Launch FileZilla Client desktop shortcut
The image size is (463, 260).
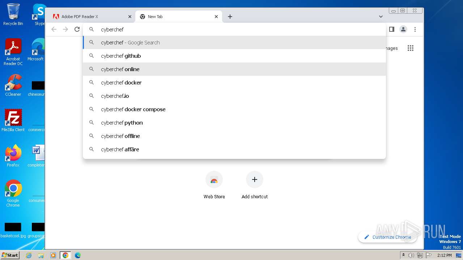pos(13,120)
